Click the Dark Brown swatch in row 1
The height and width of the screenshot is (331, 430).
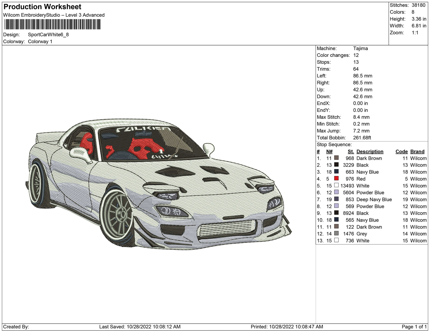336,158
